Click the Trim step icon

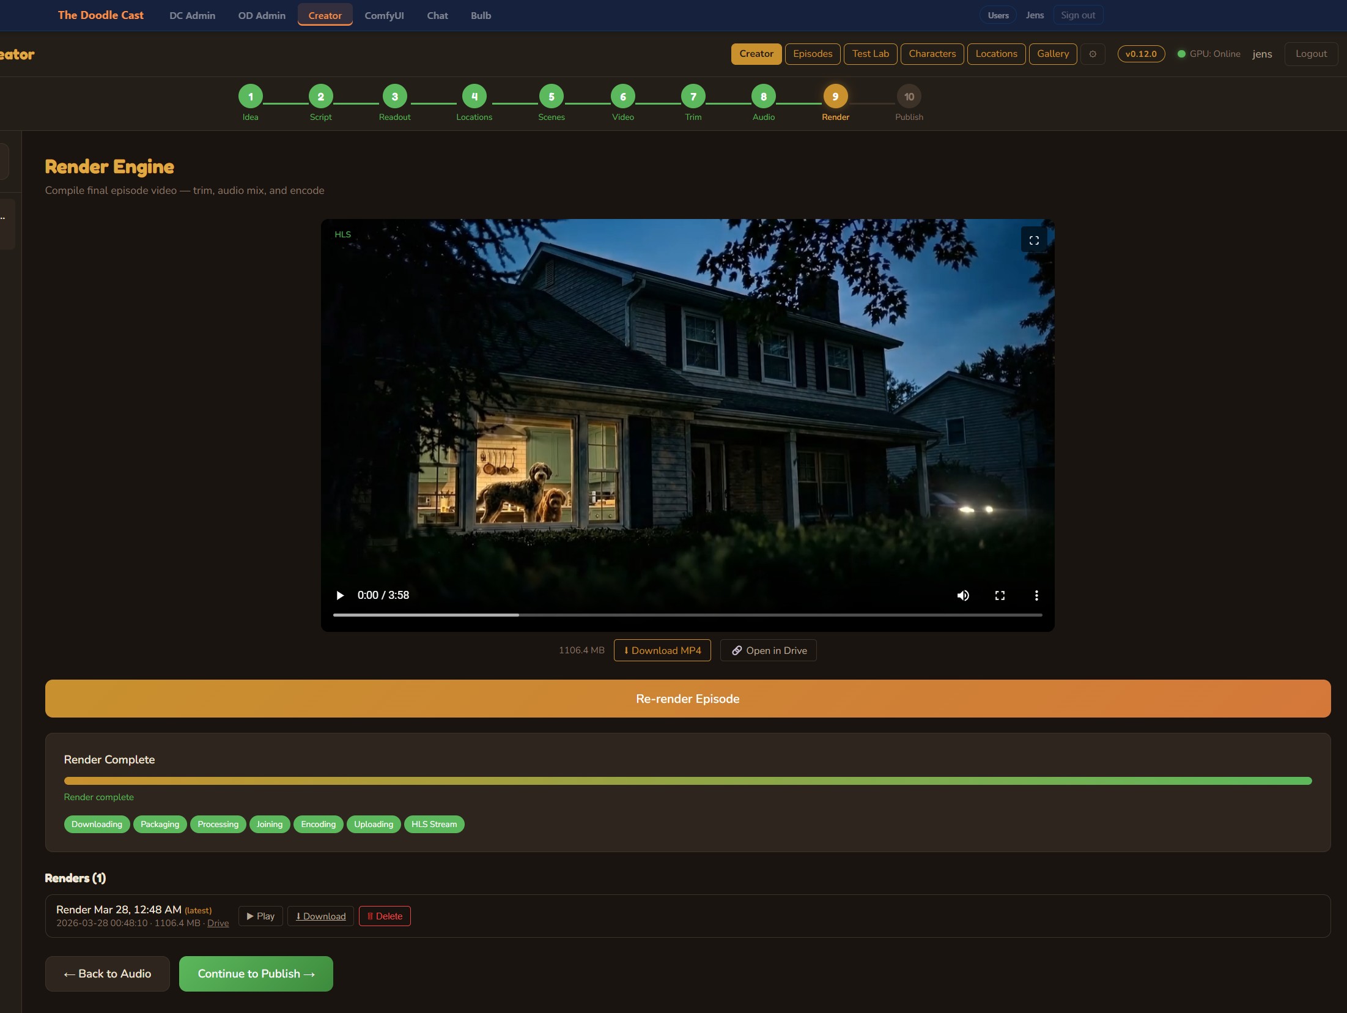tap(693, 96)
